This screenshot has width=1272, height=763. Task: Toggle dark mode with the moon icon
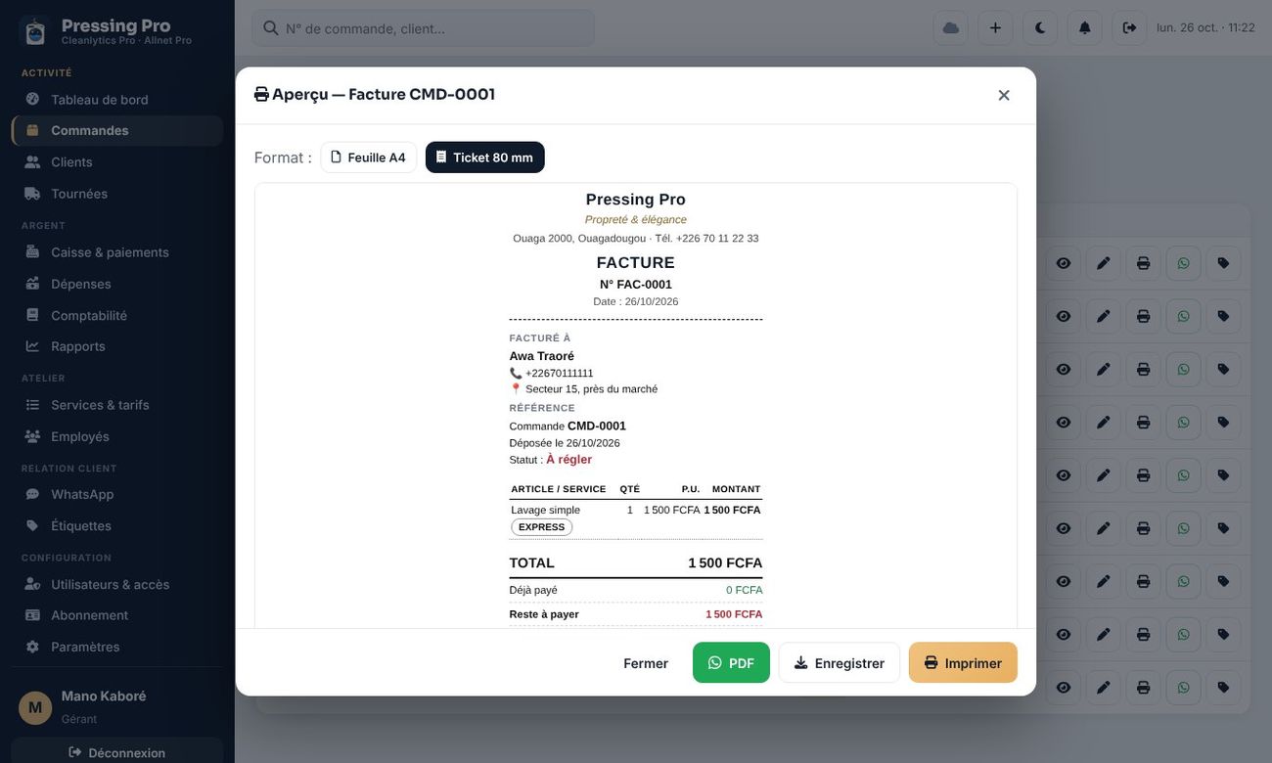point(1040,27)
